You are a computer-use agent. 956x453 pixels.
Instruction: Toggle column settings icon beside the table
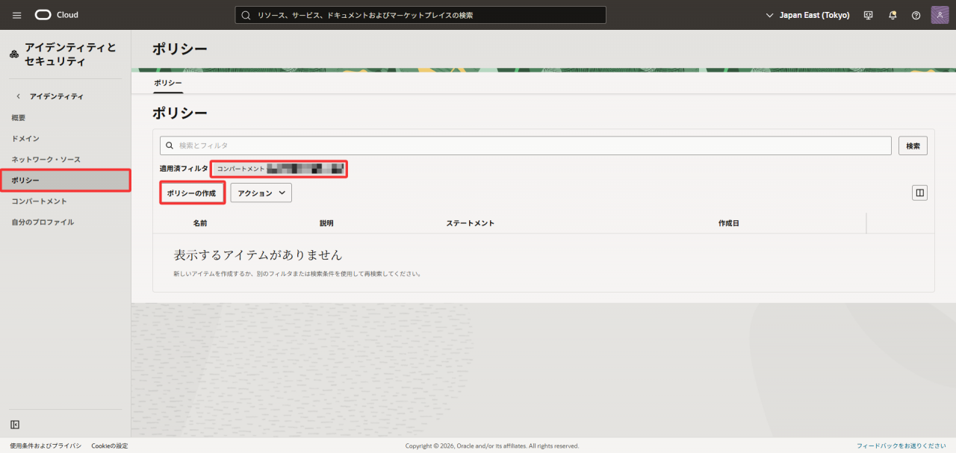click(x=919, y=193)
